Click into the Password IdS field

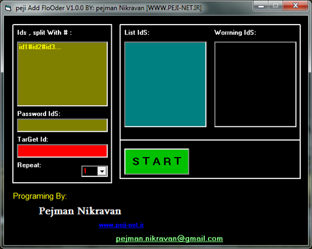(62, 125)
